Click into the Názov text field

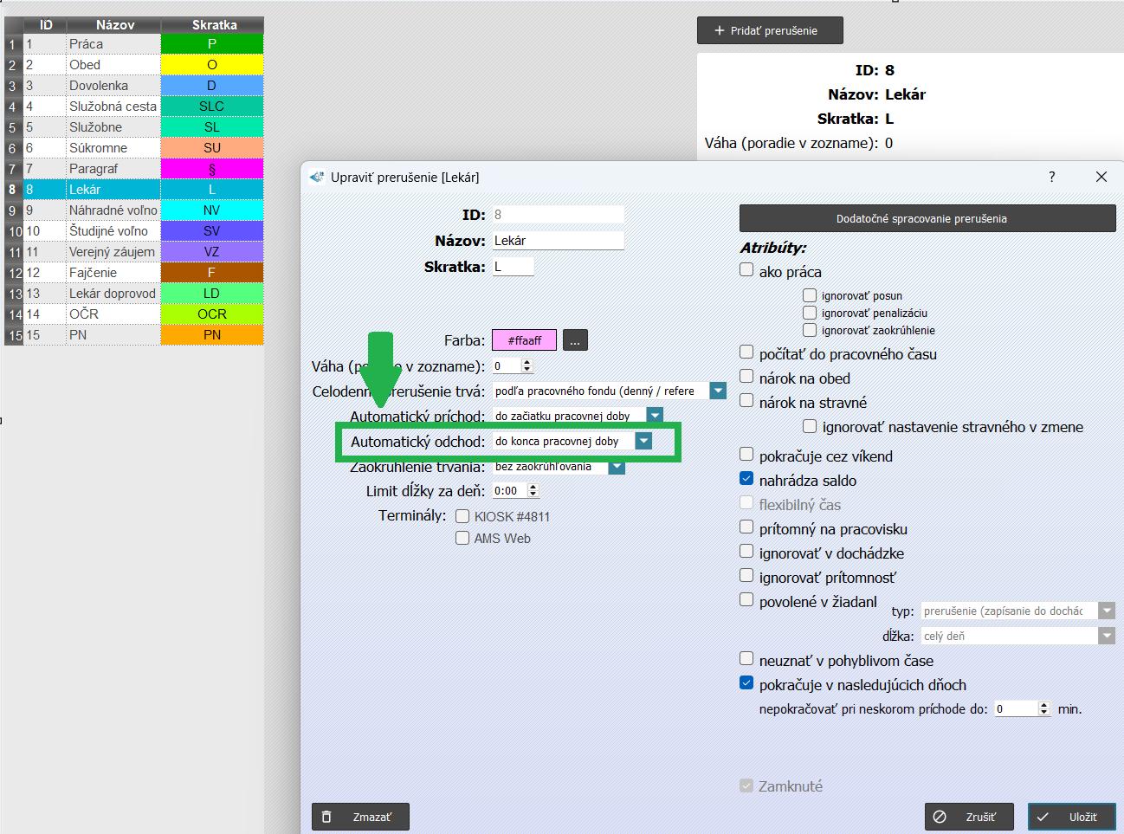[x=558, y=241]
